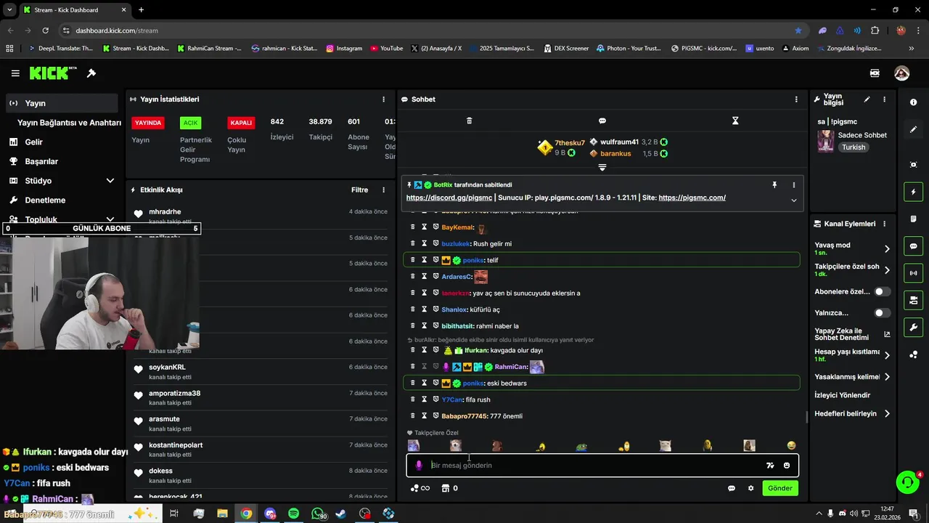Viewport: 929px width, 523px height.
Task: Click broadcast signal icon in right sidebar
Action: coord(913,273)
